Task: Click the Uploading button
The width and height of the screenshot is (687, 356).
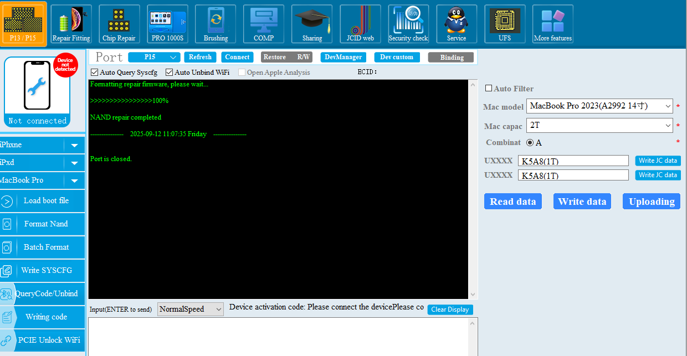Action: pyautogui.click(x=652, y=202)
